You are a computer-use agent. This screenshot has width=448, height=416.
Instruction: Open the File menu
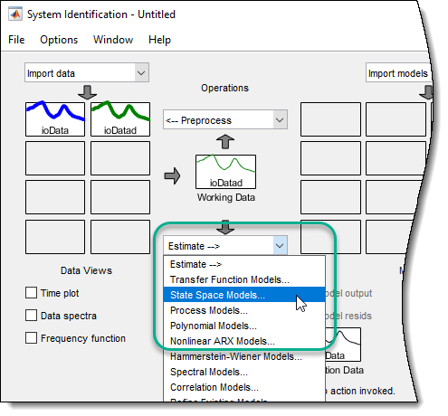pos(16,40)
